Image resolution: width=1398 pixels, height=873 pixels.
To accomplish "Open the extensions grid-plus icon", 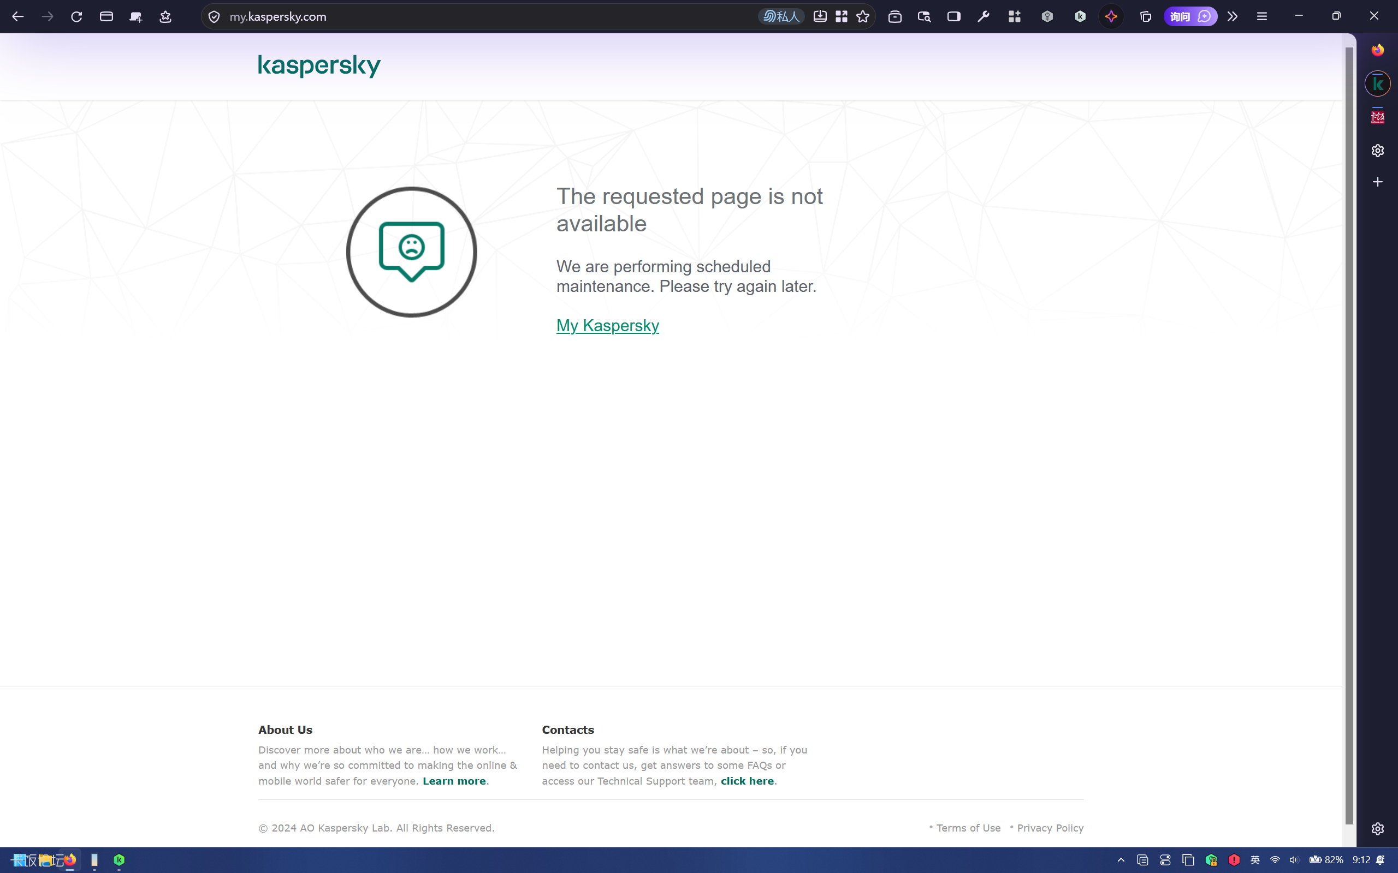I will [1015, 16].
